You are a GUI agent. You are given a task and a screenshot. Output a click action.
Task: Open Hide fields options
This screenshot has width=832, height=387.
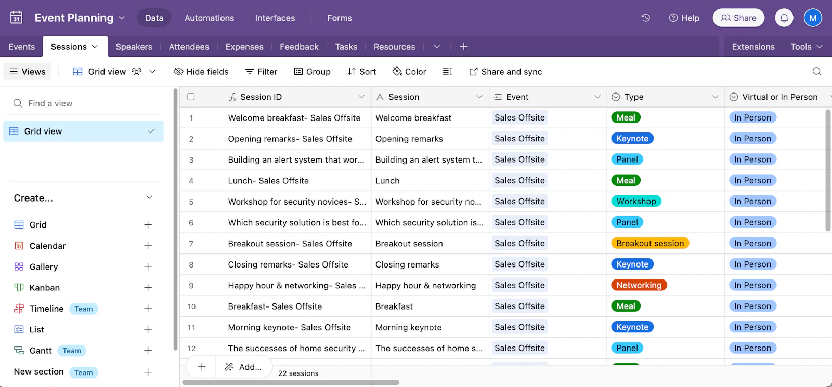[x=201, y=72]
